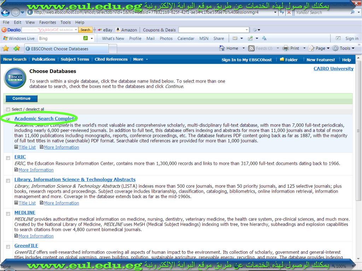362x271 pixels.
Task: Refresh the page using the address bar refresh icon
Action: click(x=282, y=12)
